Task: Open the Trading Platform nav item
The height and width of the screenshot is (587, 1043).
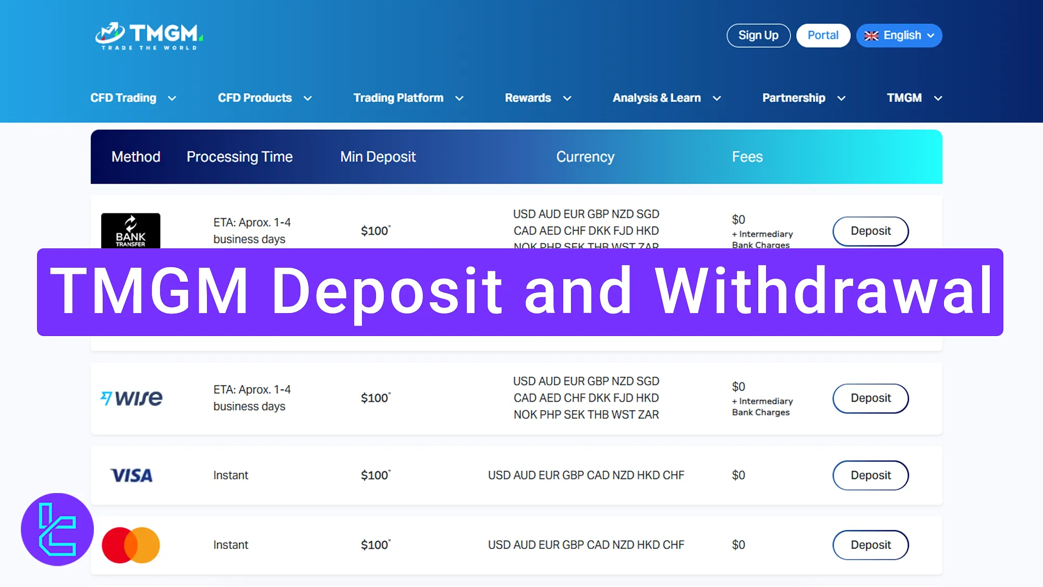Action: (x=398, y=98)
